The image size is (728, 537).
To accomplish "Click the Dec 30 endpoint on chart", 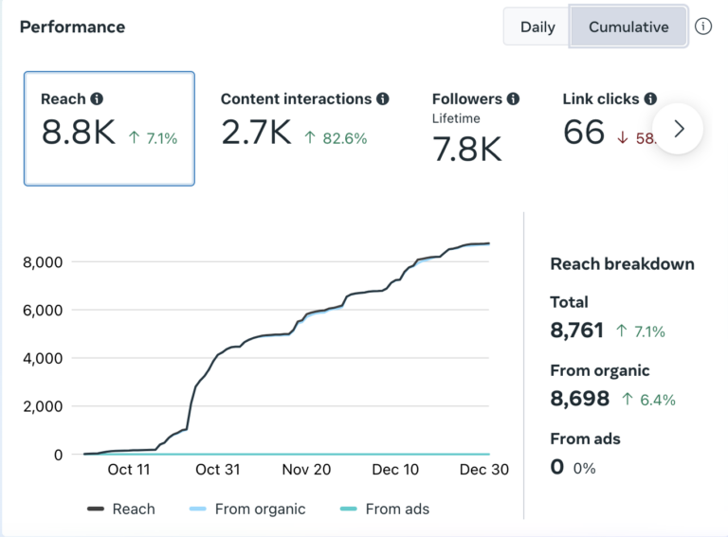I will pyautogui.click(x=488, y=243).
